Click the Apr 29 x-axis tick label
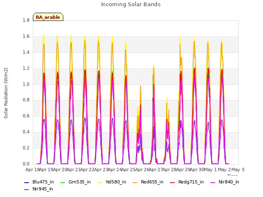Screen dimensions: 263x197 (x=183, y=170)
